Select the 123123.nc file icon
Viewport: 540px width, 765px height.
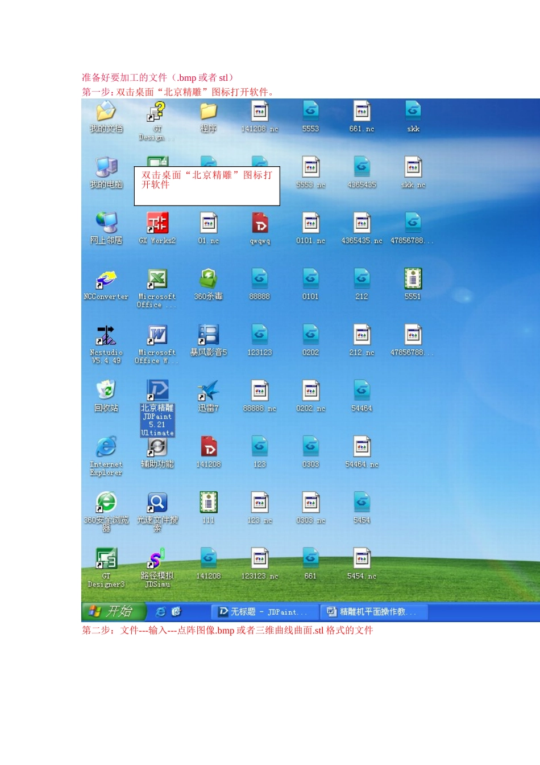[260, 564]
